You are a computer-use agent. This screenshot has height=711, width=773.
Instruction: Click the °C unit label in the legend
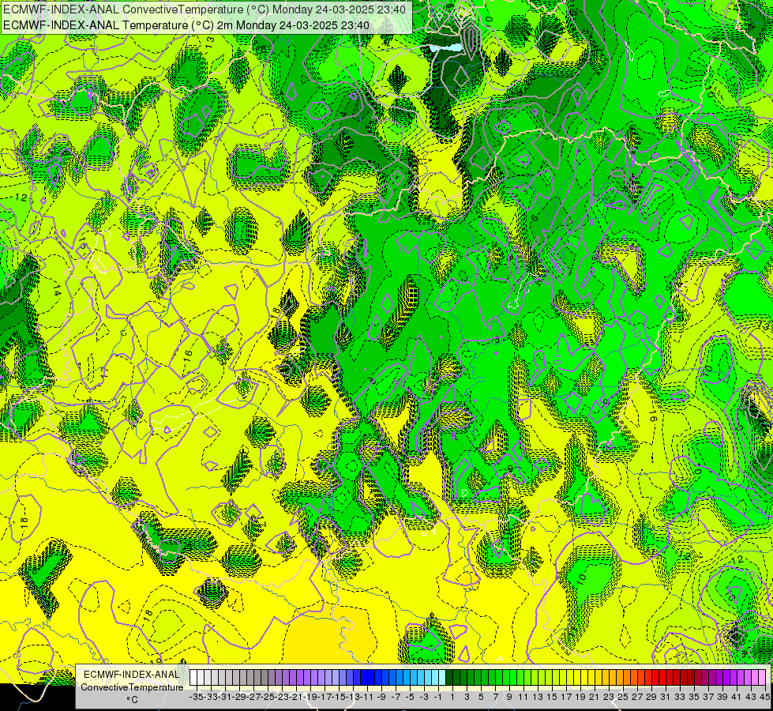pyautogui.click(x=132, y=699)
